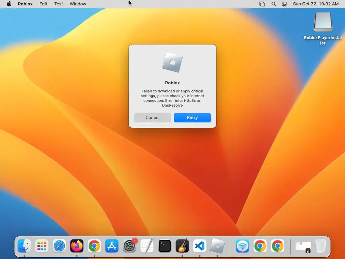Dismiss the error with the Cancel button

tap(153, 118)
